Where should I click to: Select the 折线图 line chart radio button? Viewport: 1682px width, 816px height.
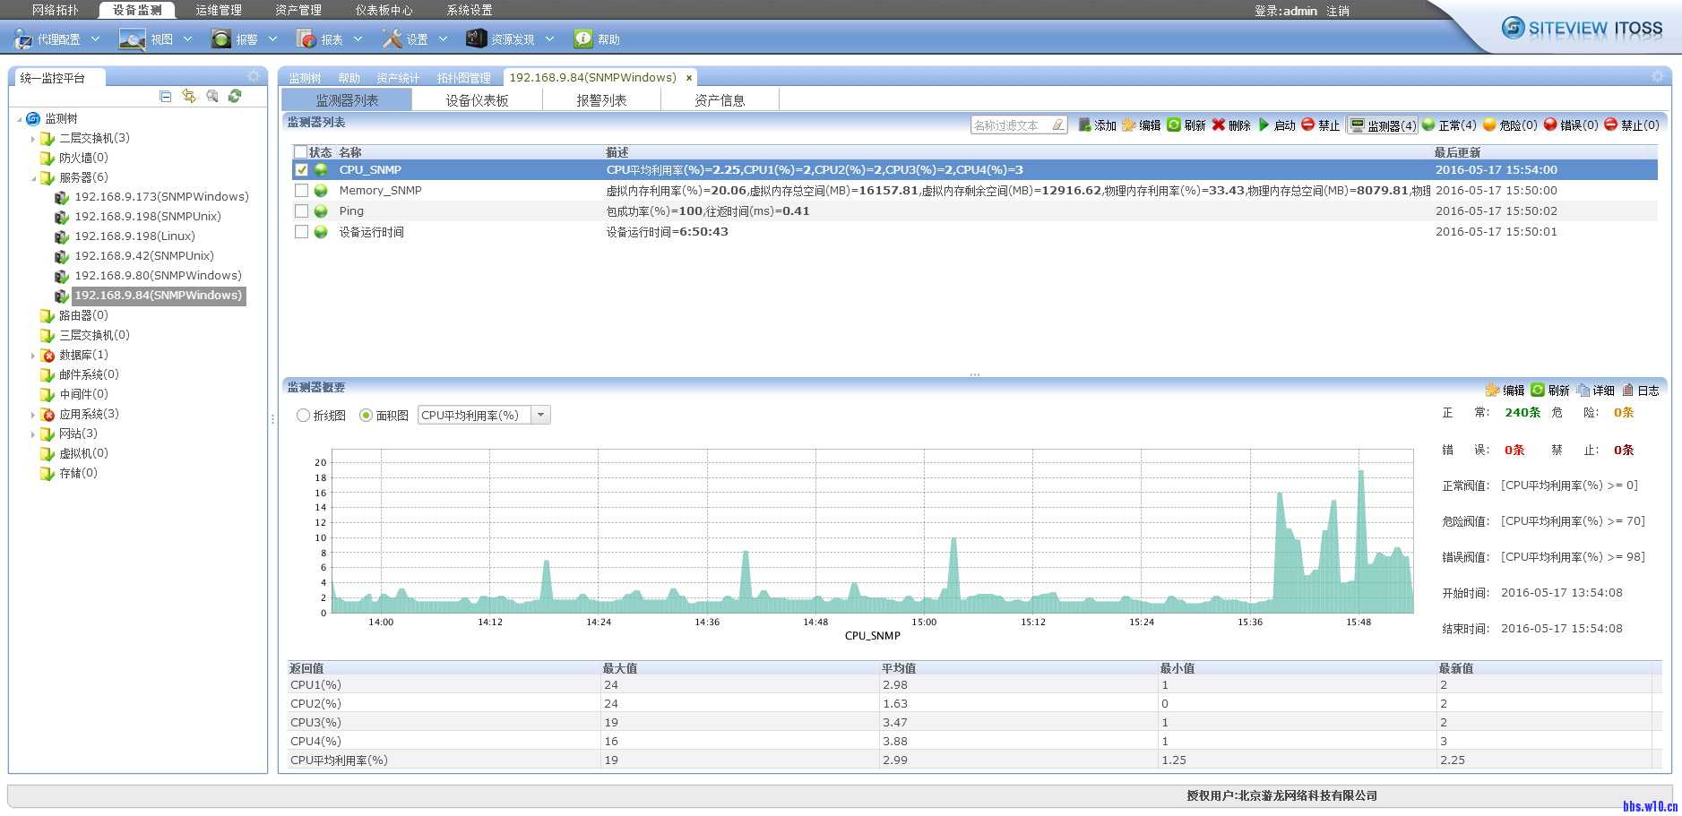coord(304,416)
